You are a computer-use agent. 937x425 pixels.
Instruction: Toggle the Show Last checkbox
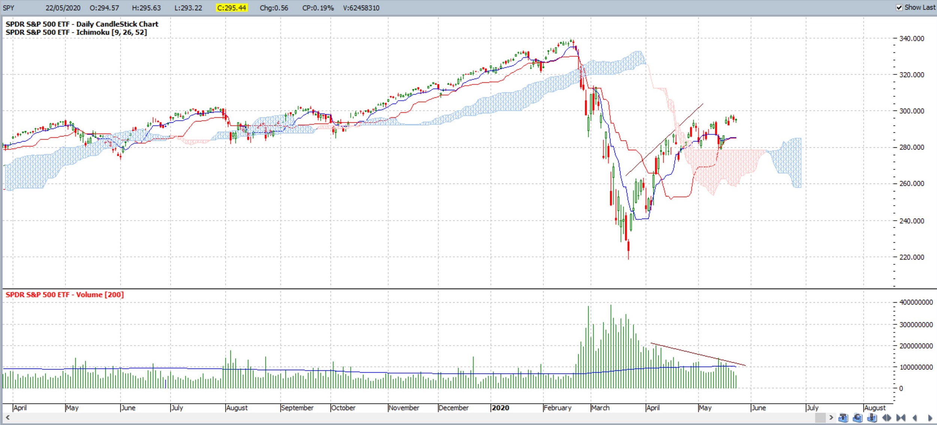click(x=900, y=7)
